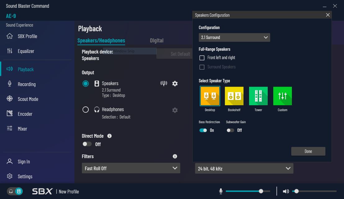
Task: Show Direct Mode info tooltip icon
Action: click(x=109, y=136)
